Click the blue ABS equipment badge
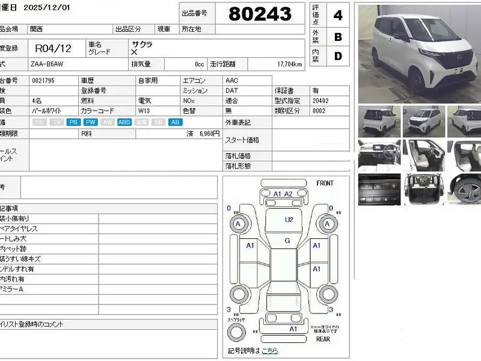Image resolution: width=481 pixels, height=361 pixels. pos(124,122)
